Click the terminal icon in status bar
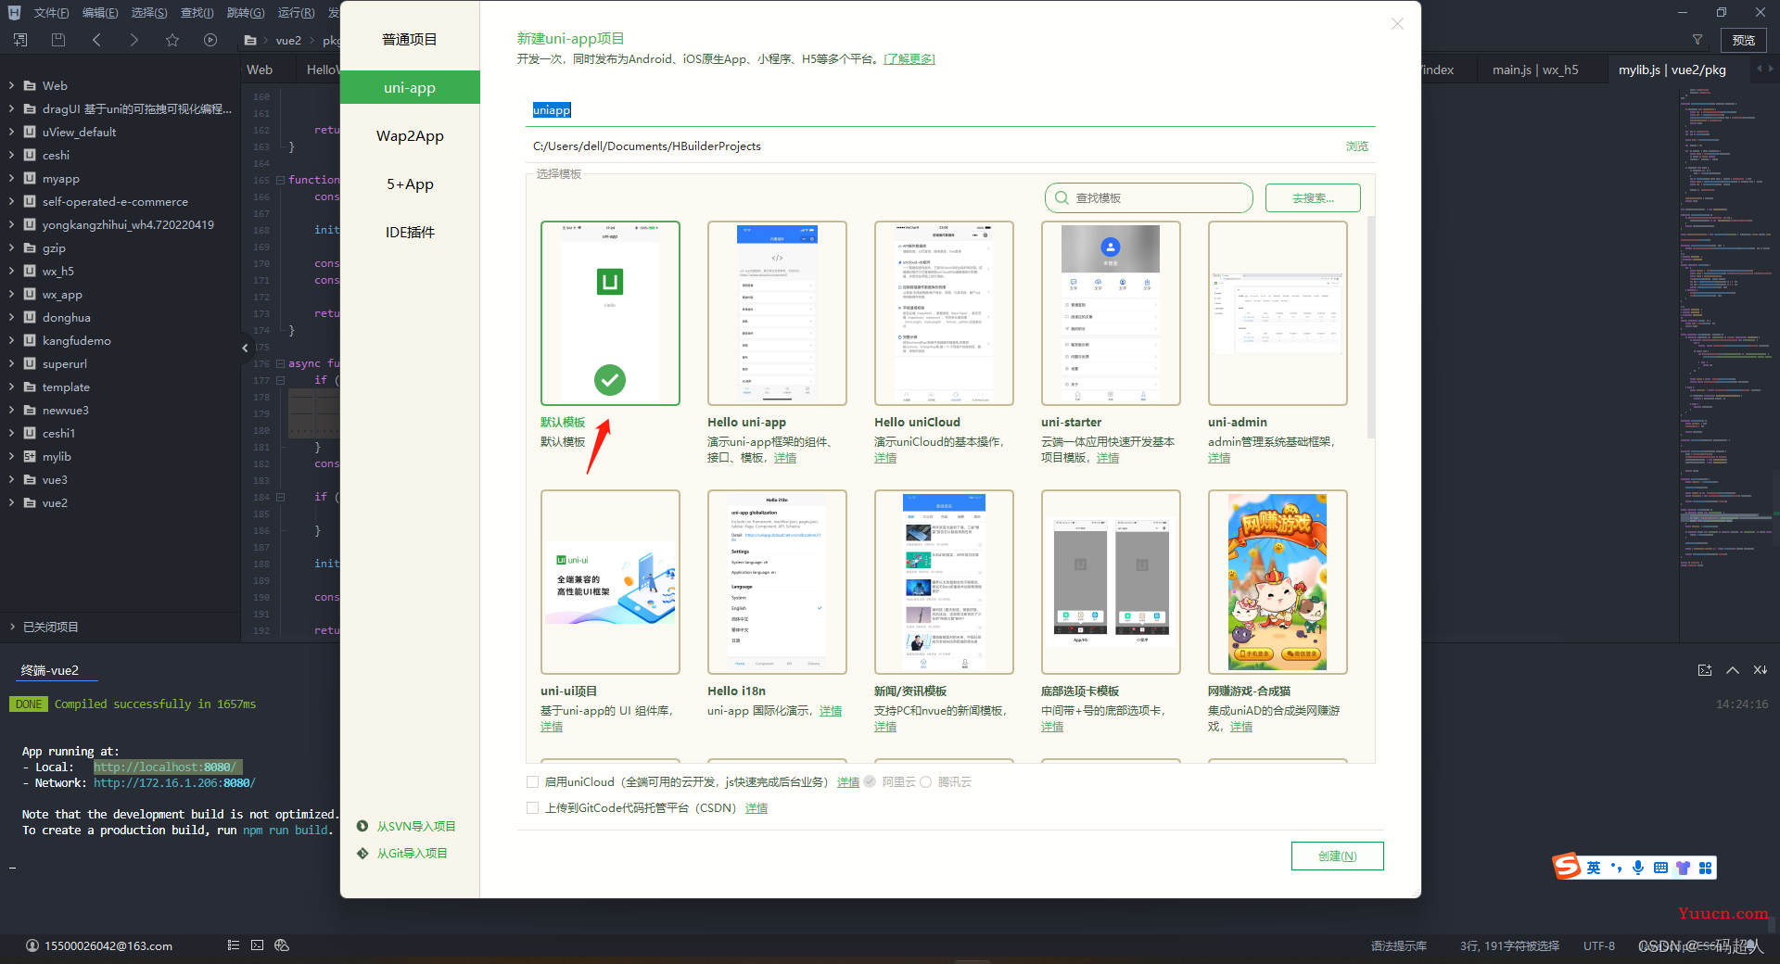This screenshot has height=964, width=1780. point(257,945)
